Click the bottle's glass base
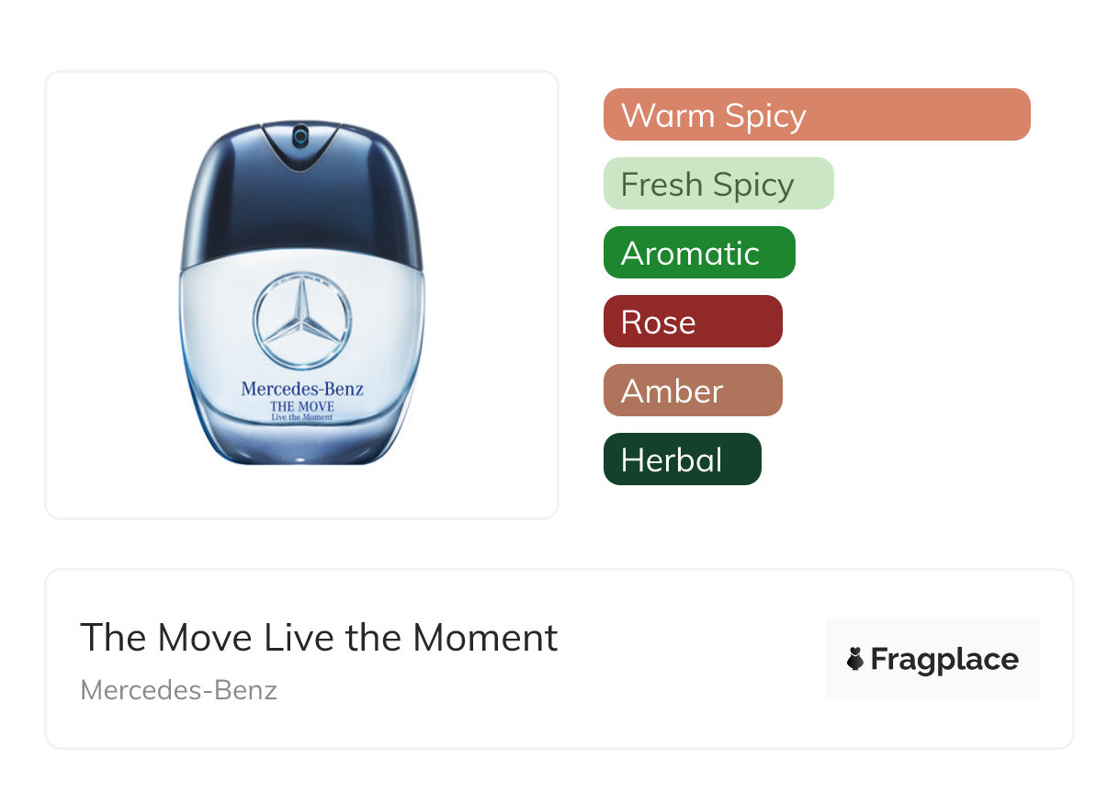The height and width of the screenshot is (794, 1119). 302,446
